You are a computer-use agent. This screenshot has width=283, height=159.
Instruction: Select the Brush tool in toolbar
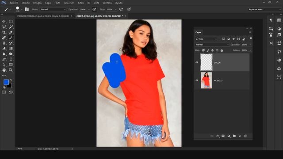11,38
